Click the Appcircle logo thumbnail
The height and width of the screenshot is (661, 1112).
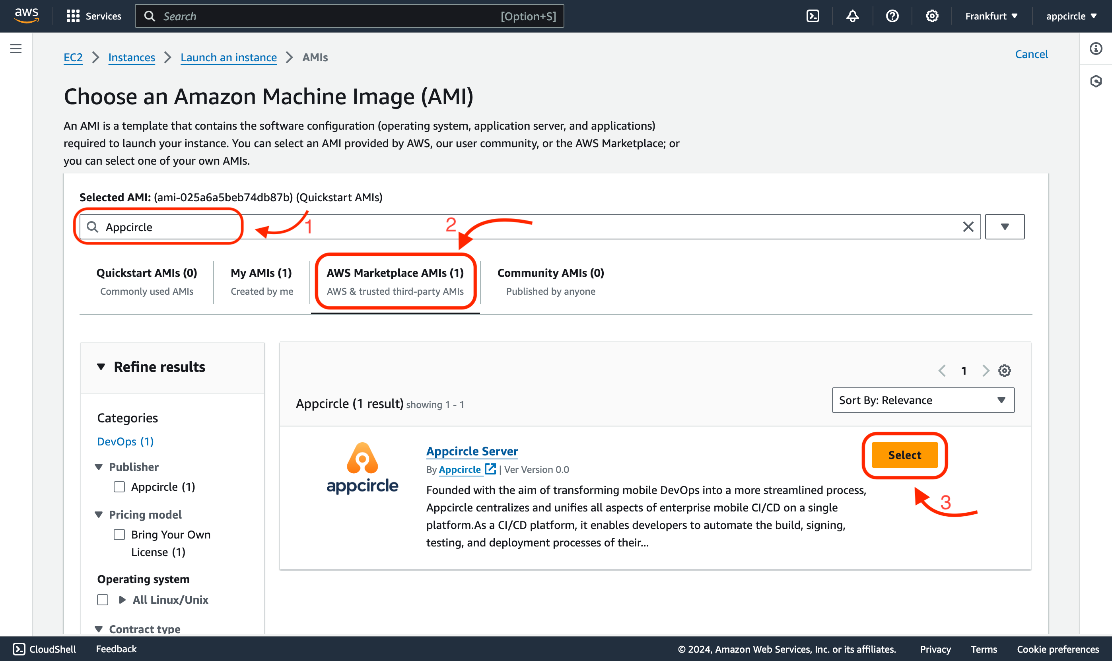tap(362, 468)
